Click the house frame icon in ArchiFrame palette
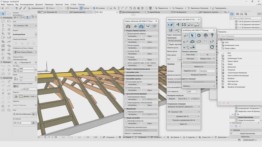 [x=192, y=41]
